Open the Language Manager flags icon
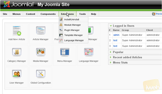Screen dimensions: 162x94 89,52
